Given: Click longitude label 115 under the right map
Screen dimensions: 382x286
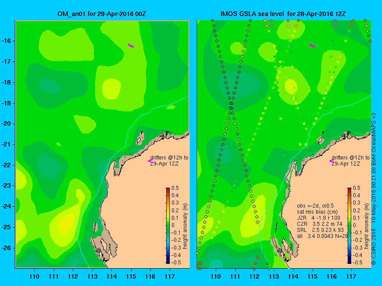Looking at the screenshot, I should click(x=313, y=276).
